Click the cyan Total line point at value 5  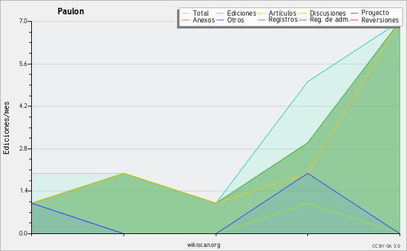(307, 82)
